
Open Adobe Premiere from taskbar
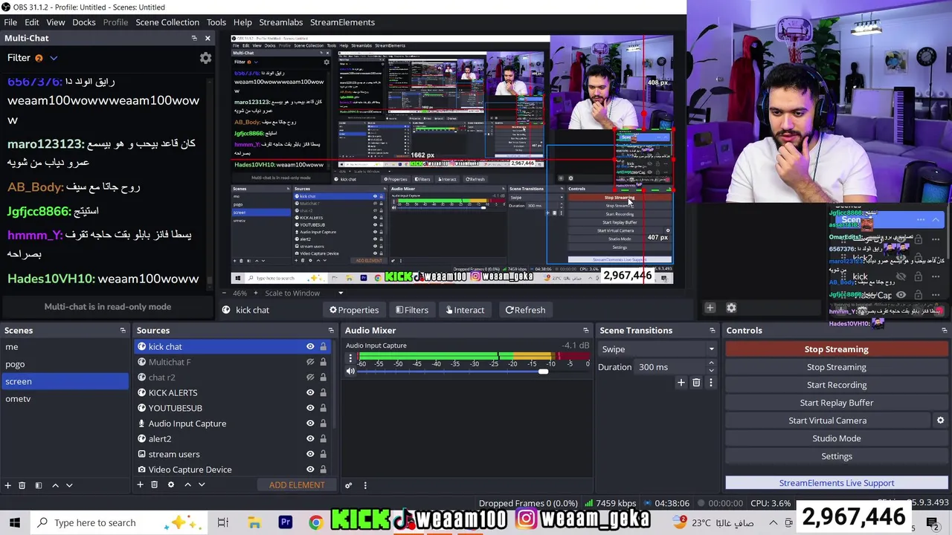pos(286,522)
